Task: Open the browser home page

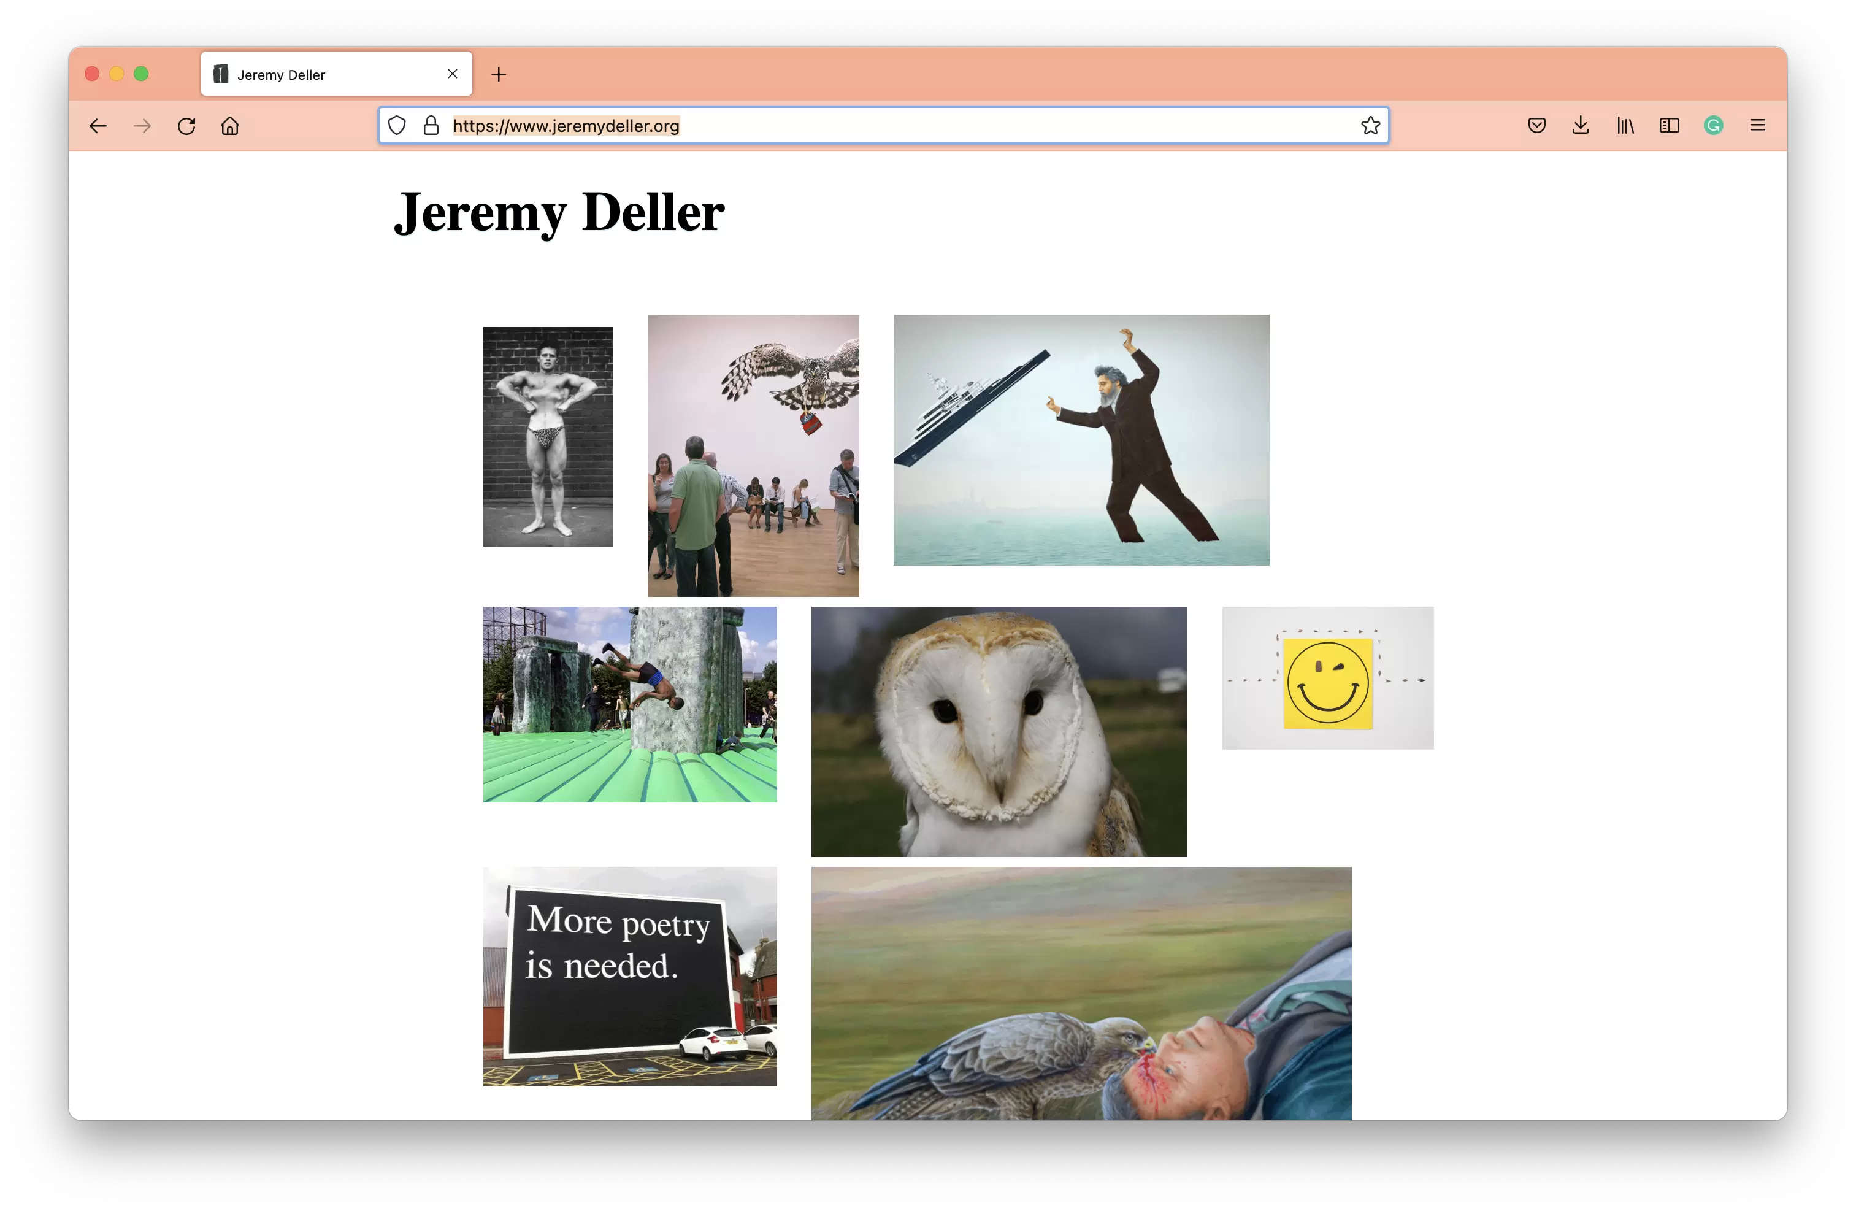Action: 230,126
